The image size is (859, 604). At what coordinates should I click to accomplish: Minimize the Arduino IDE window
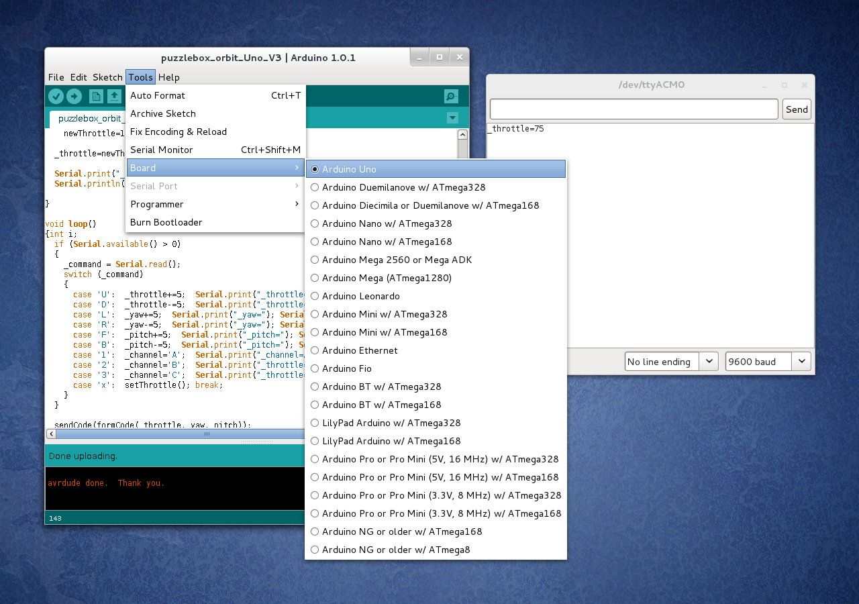click(419, 58)
